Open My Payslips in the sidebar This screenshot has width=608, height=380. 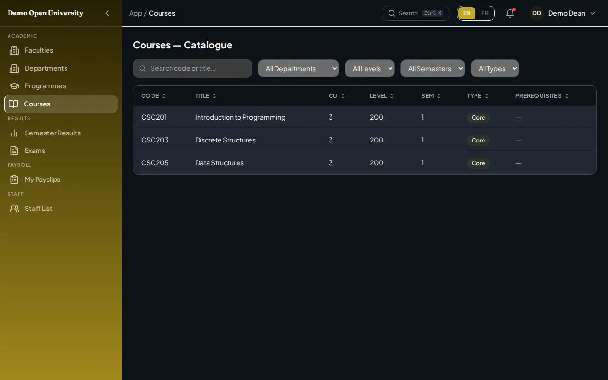pos(61,180)
